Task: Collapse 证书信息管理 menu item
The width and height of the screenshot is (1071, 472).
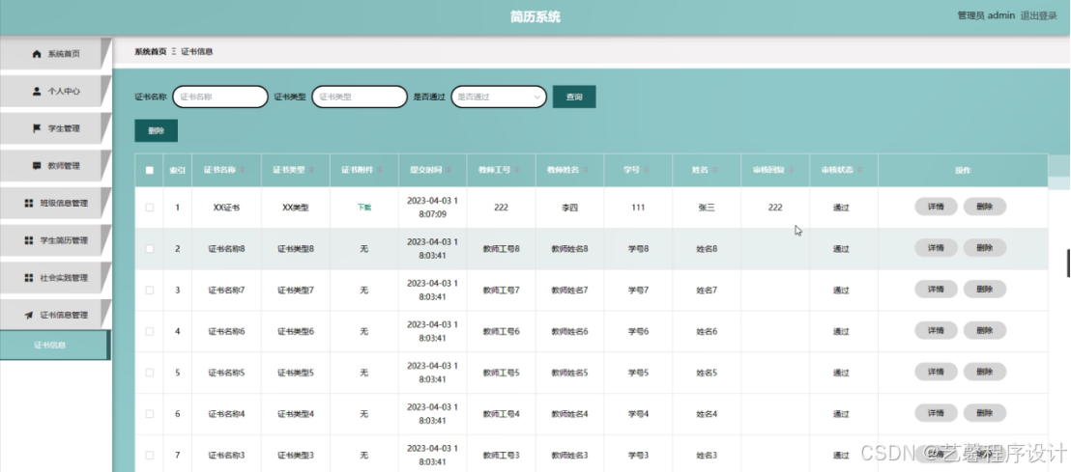Action: pyautogui.click(x=55, y=315)
